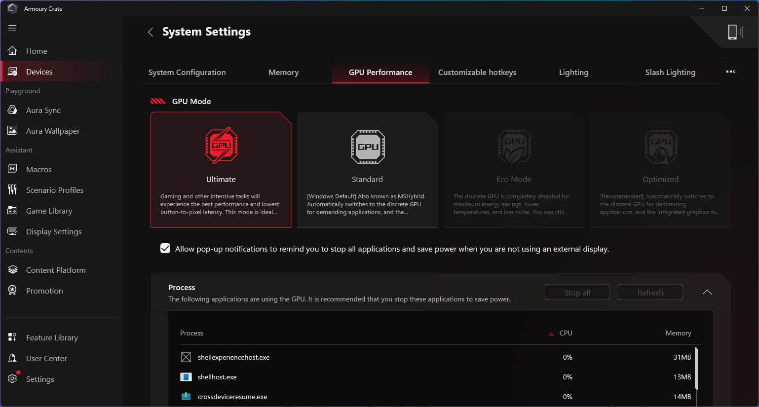Viewport: 759px width, 407px height.
Task: Go back using the System Settings arrow
Action: 151,32
